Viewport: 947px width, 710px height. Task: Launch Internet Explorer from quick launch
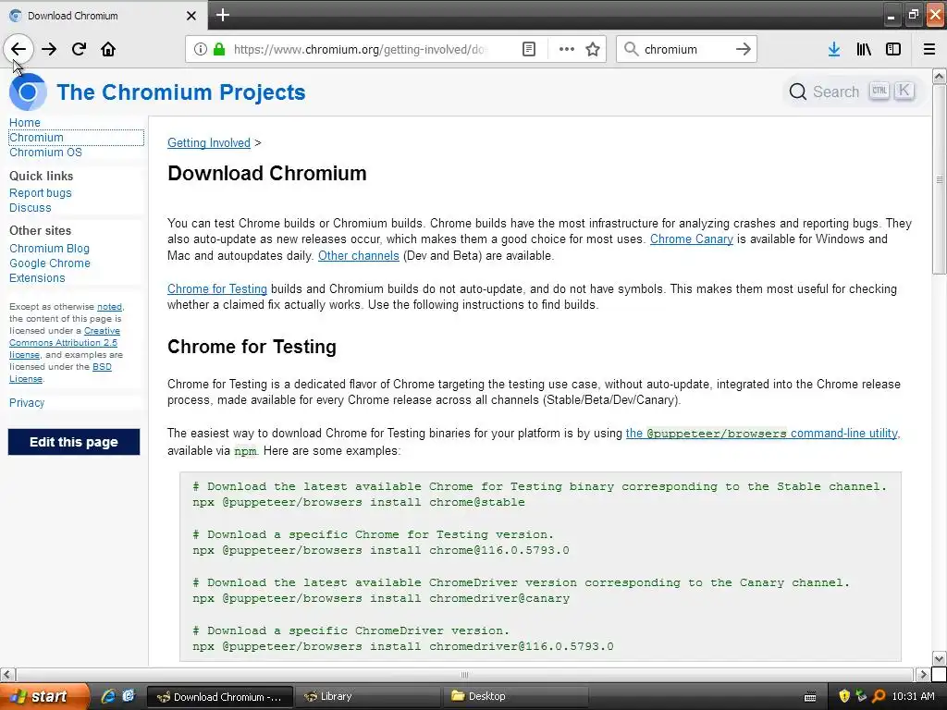pyautogui.click(x=108, y=696)
